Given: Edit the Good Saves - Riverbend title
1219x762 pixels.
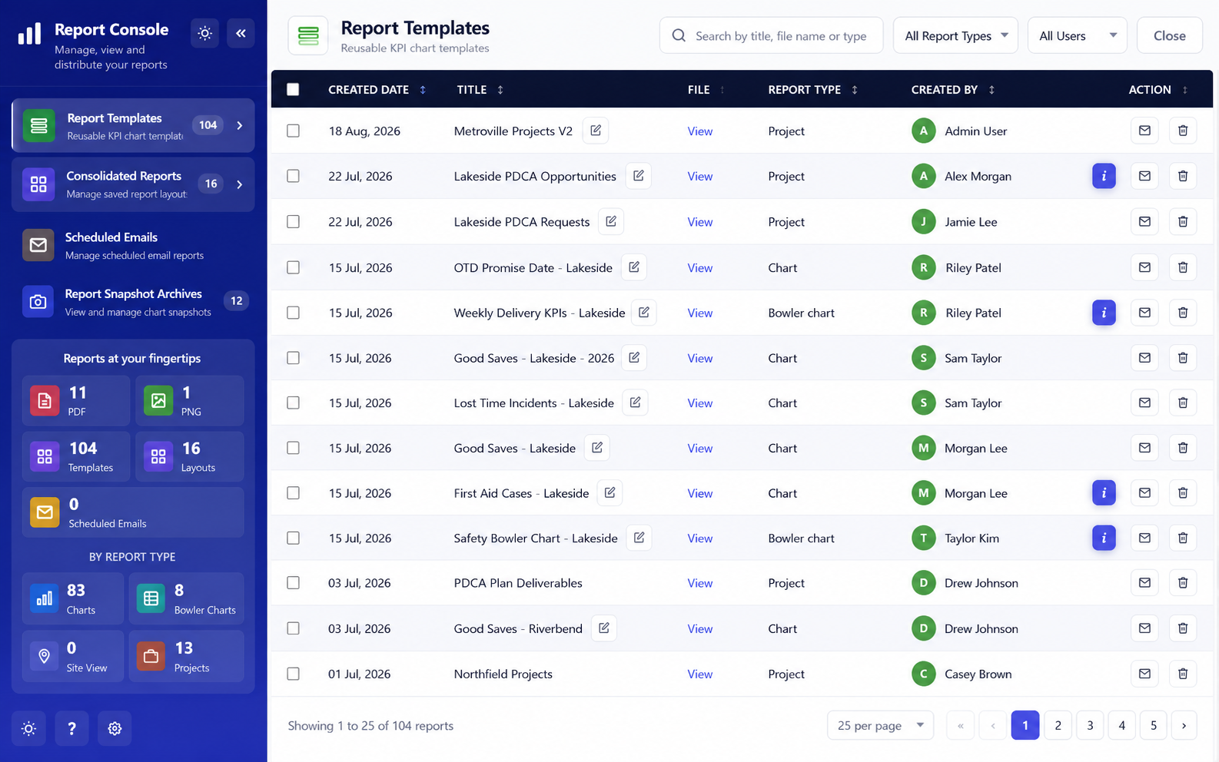Looking at the screenshot, I should click(x=604, y=628).
